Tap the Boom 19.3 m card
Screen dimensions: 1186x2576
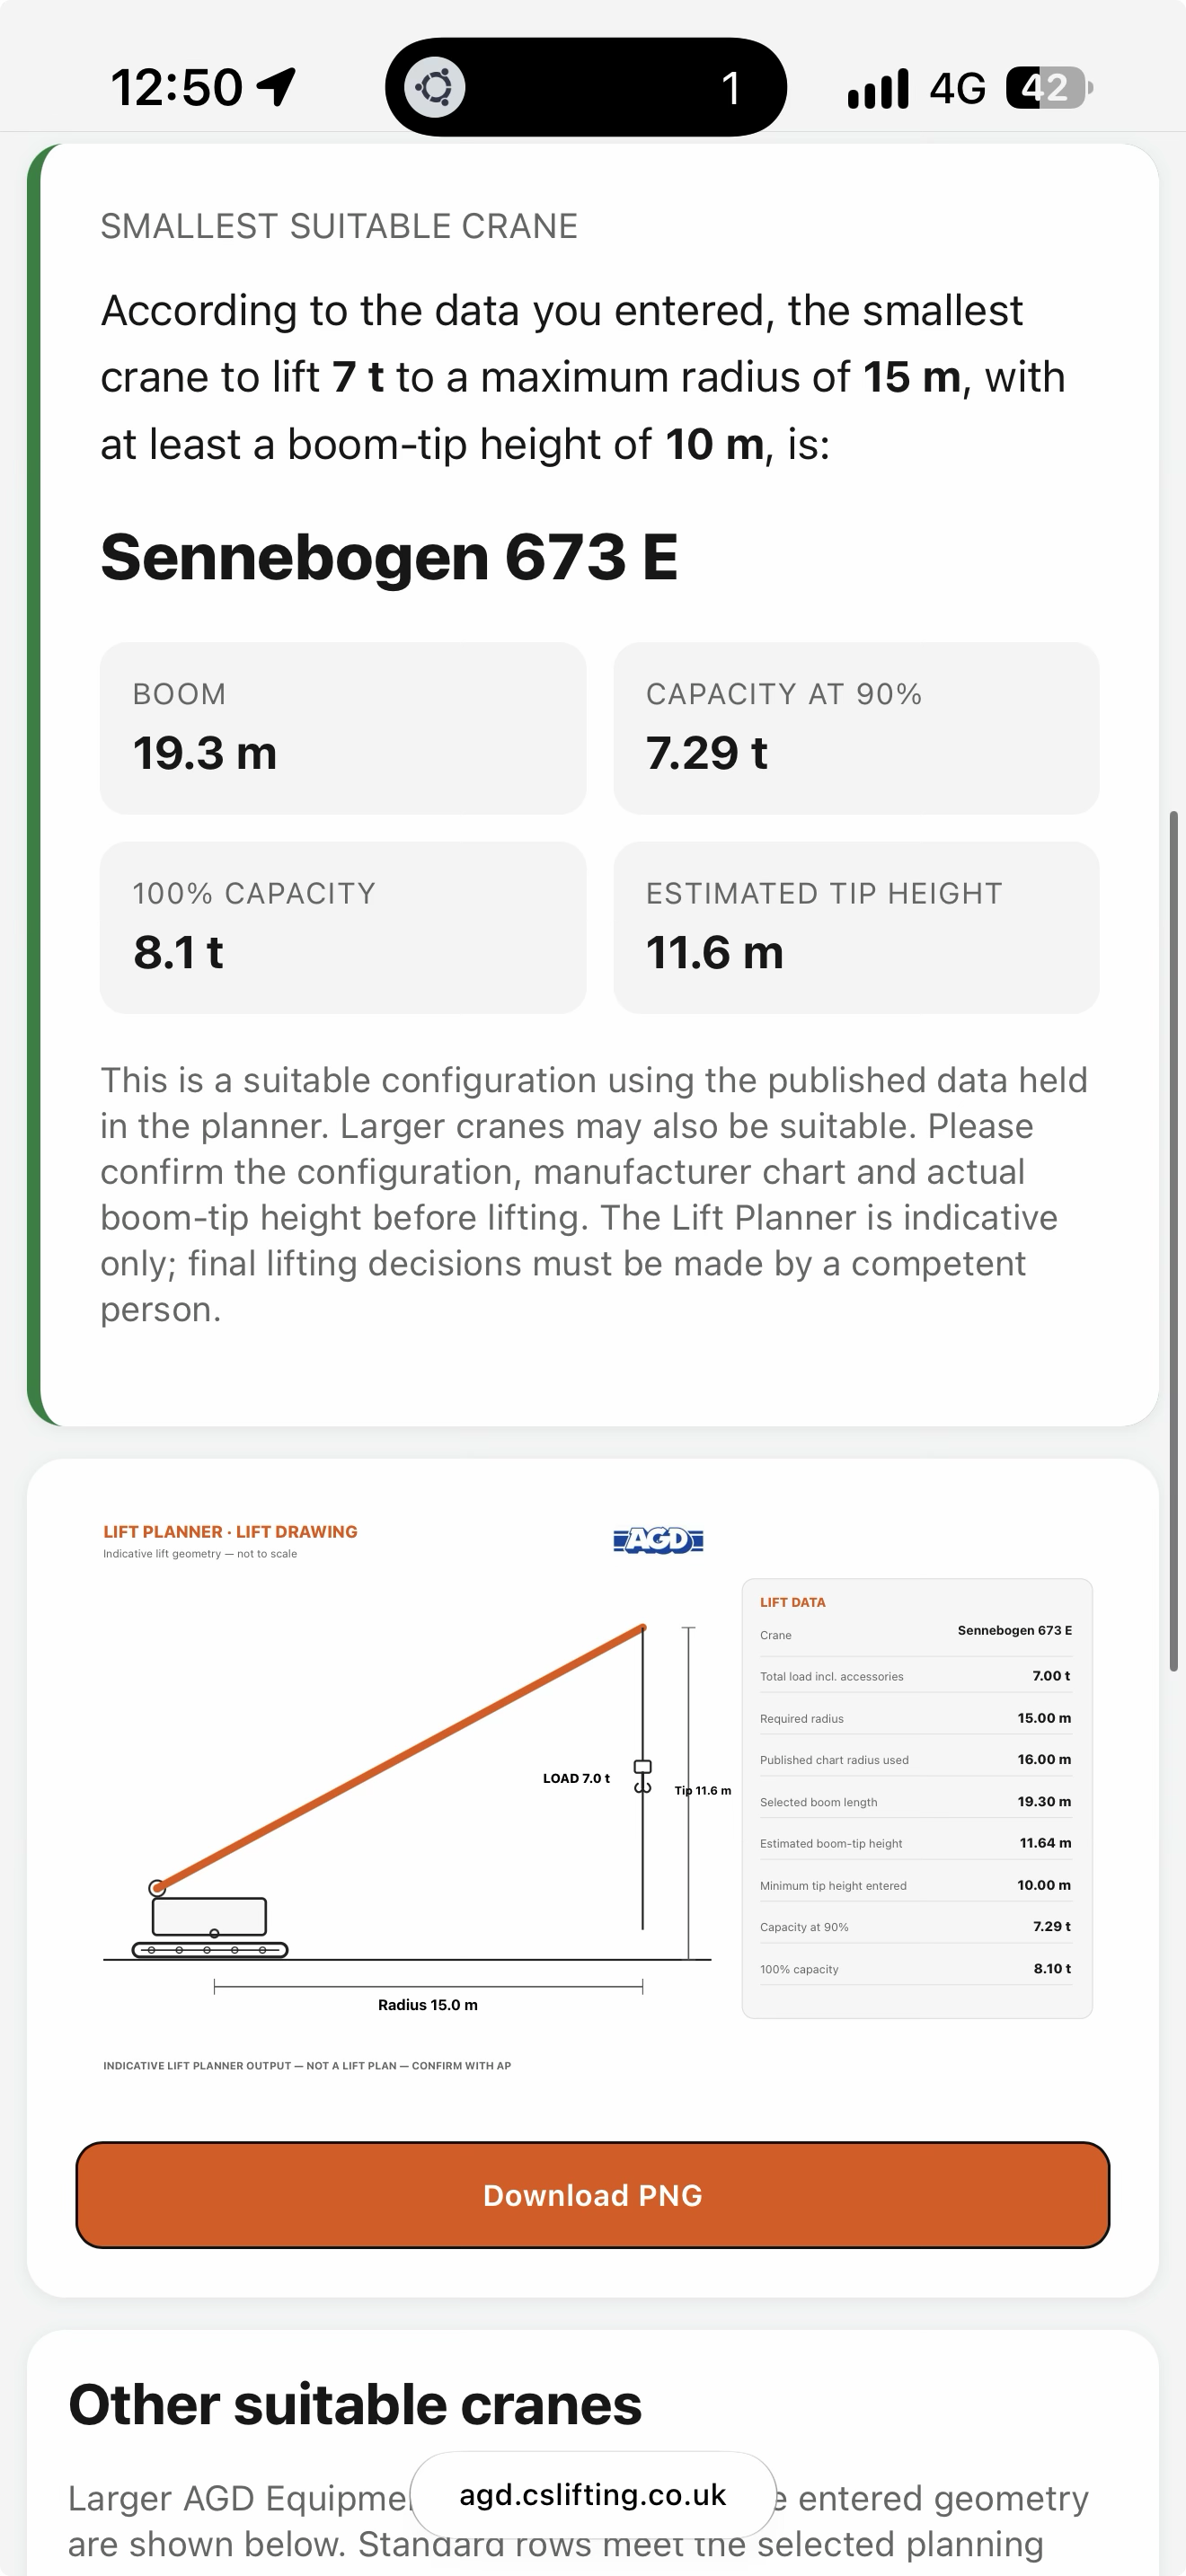click(343, 728)
